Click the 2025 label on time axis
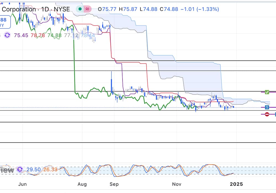Viewport: 276px width, 193px height. [237, 184]
